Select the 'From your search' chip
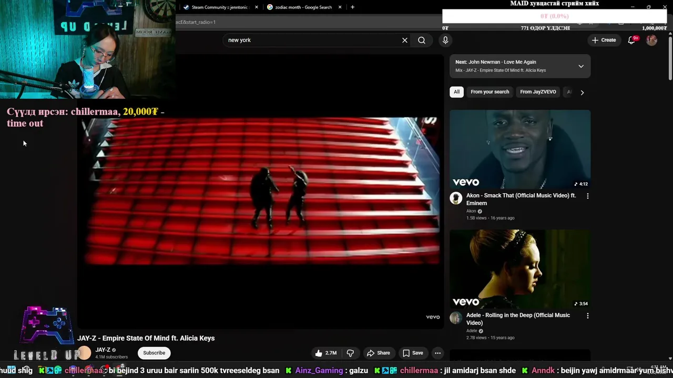This screenshot has width=673, height=378. tap(490, 92)
